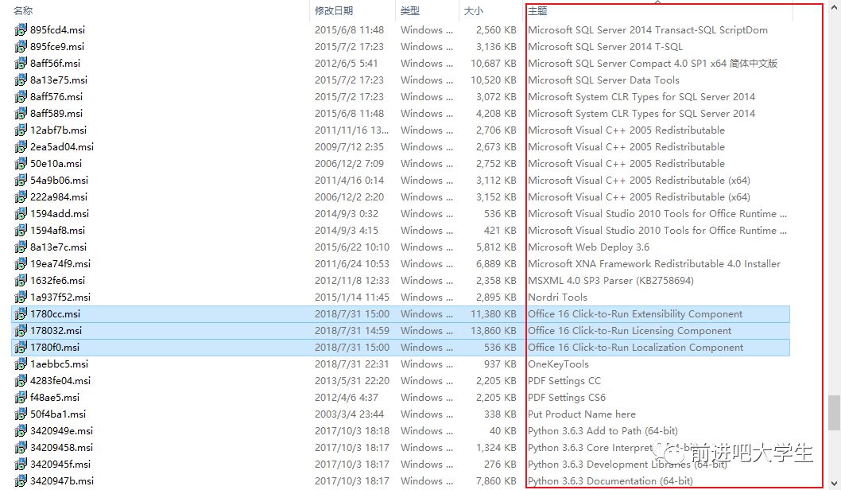Select file name 34209458.msi
Screen dimensions: 841x490
pos(62,447)
